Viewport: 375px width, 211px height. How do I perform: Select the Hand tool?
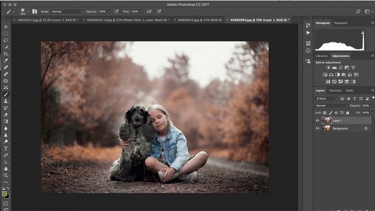[x=6, y=169]
